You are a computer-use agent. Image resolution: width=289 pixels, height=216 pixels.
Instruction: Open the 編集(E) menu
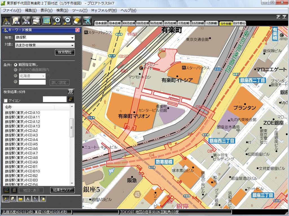31,10
